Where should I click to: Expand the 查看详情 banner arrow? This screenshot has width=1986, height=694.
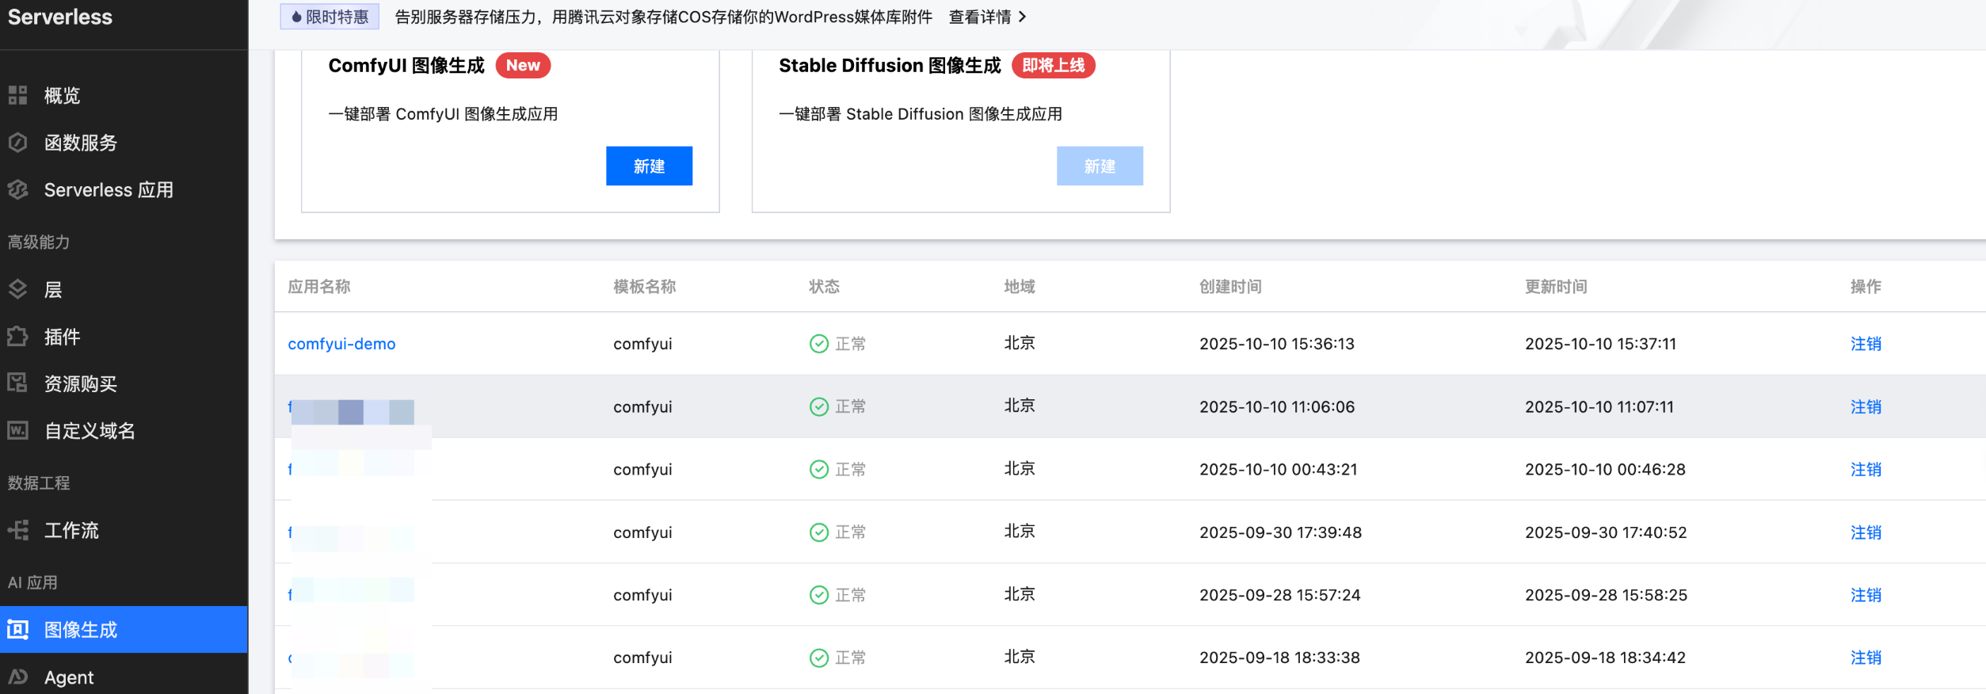(1022, 17)
